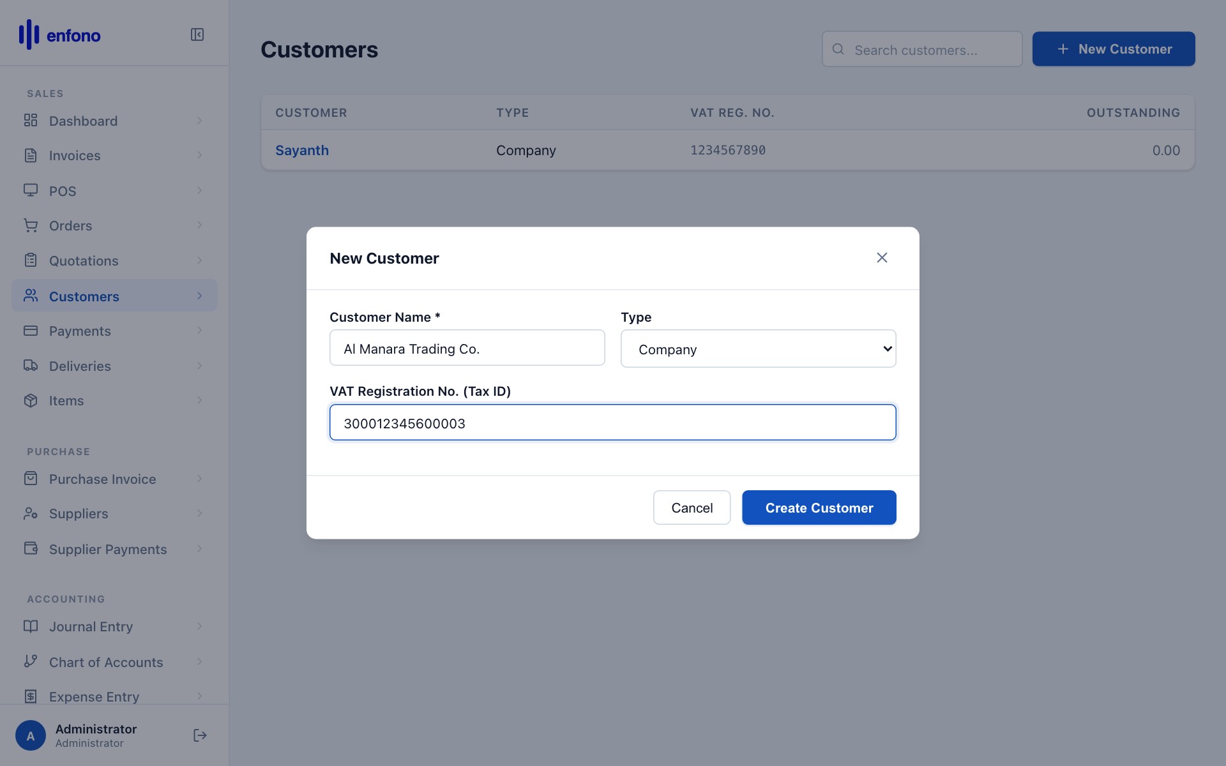Open Purchase Invoice from the sidebar

click(x=102, y=478)
